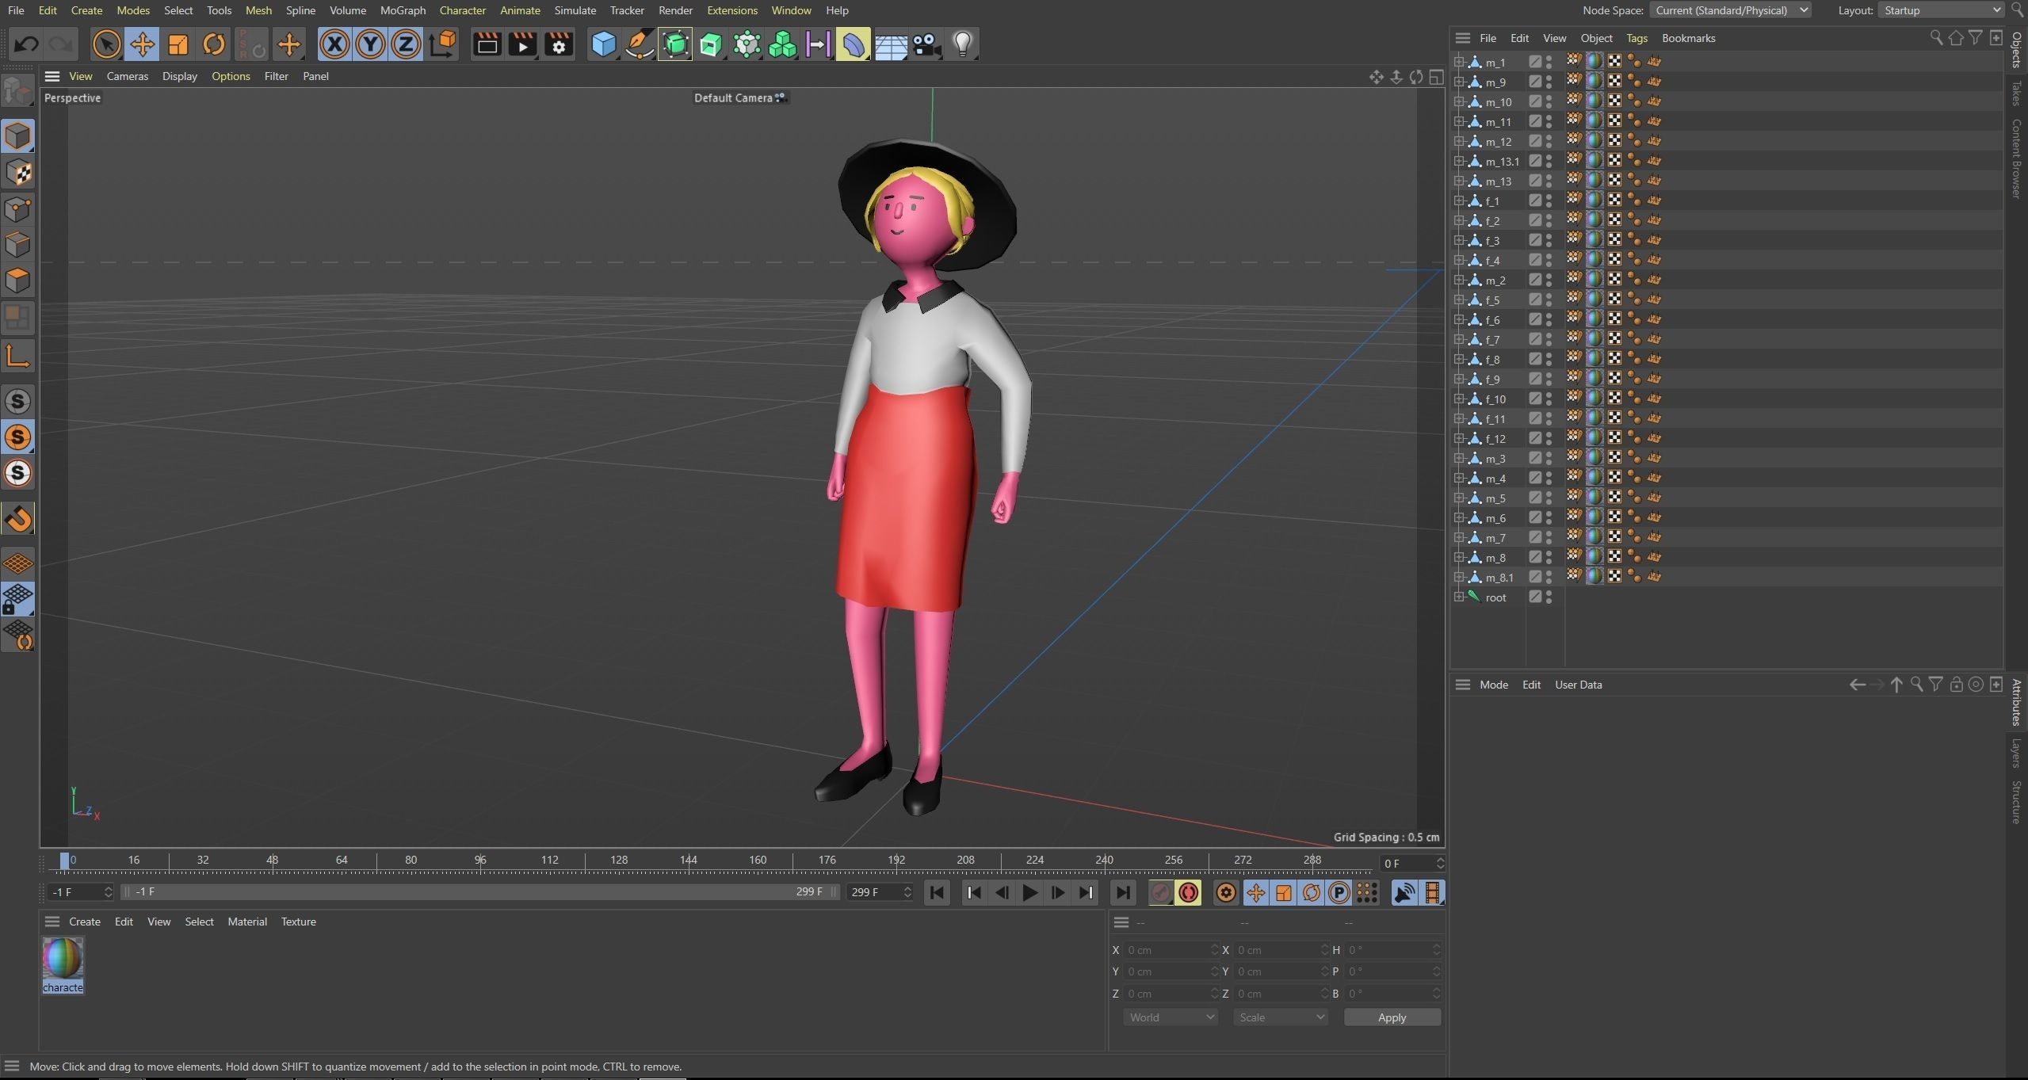2028x1080 pixels.
Task: Switch to Points mode icon
Action: tap(18, 209)
